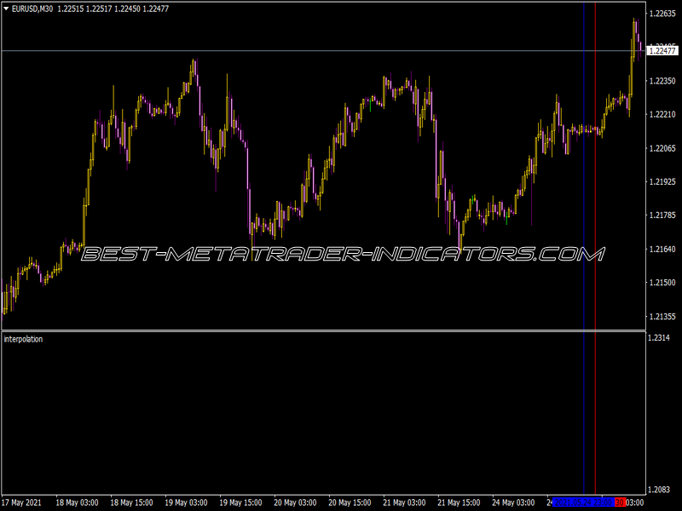Click the 21 May 03:00 time label

(404, 502)
